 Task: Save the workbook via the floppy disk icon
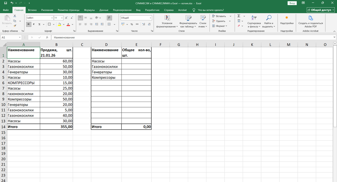(6, 3)
